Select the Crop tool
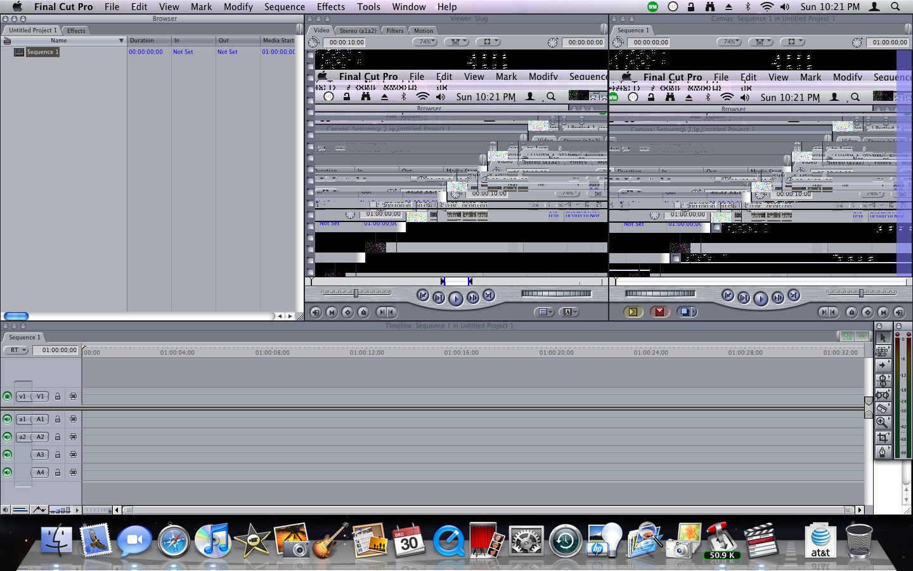The width and height of the screenshot is (913, 571). click(x=883, y=438)
